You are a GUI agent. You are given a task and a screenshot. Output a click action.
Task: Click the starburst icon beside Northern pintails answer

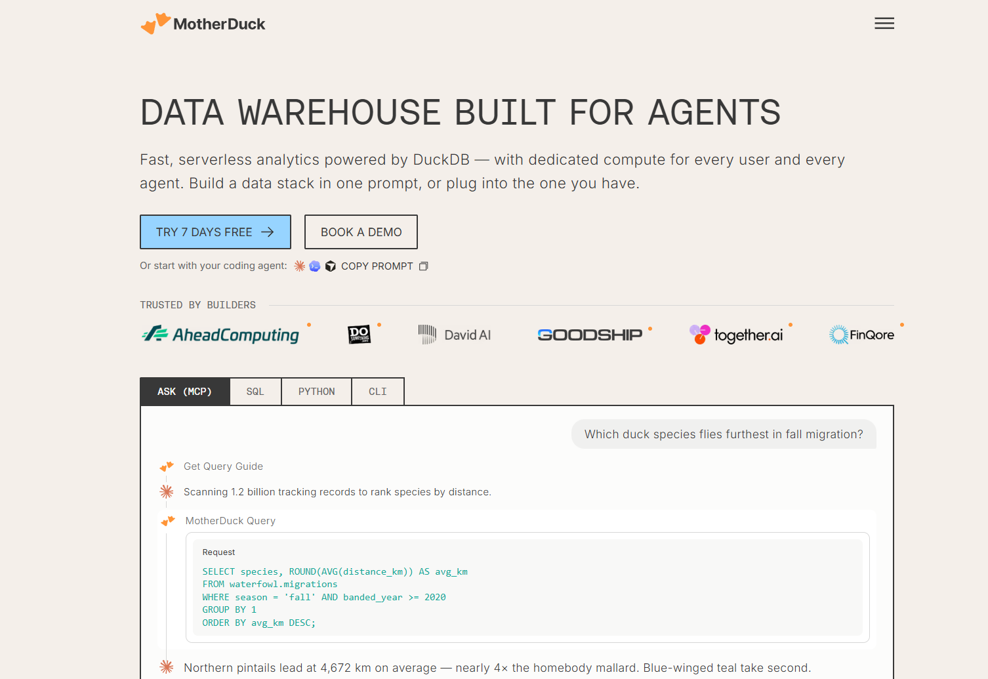(167, 667)
